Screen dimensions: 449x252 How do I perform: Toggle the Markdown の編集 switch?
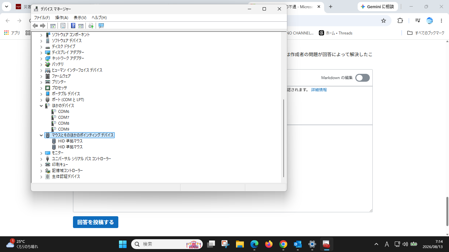[363, 78]
